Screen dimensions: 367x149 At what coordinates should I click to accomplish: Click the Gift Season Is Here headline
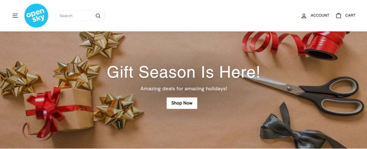183,72
